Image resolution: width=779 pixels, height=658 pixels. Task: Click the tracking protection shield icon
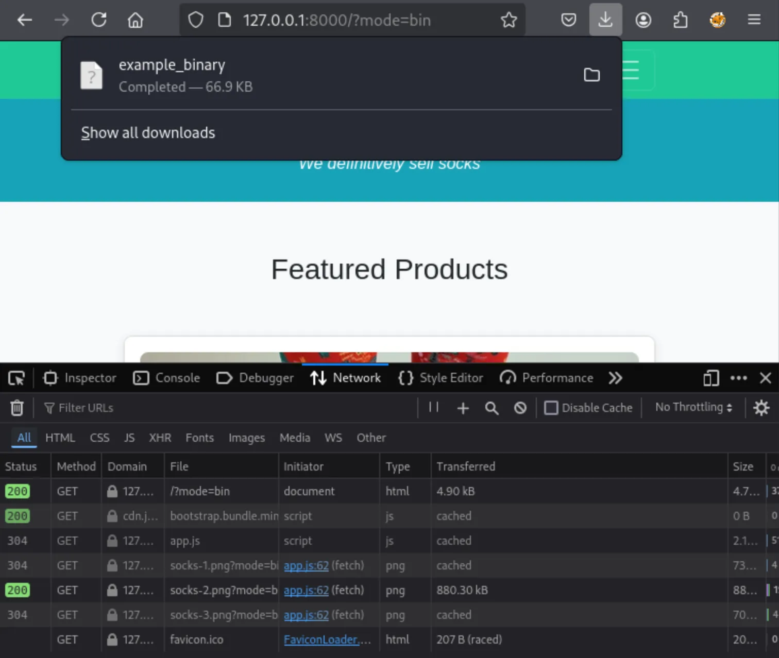pos(196,20)
